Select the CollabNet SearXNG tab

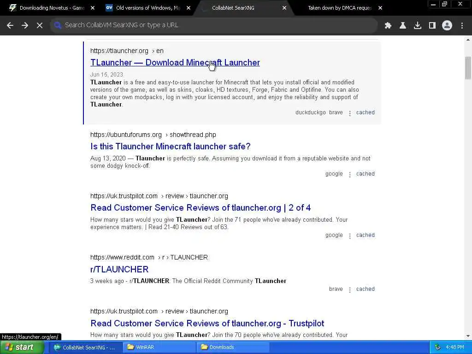[233, 8]
